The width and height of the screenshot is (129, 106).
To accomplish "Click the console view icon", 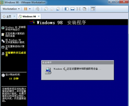I will pyautogui.click(x=93, y=9).
